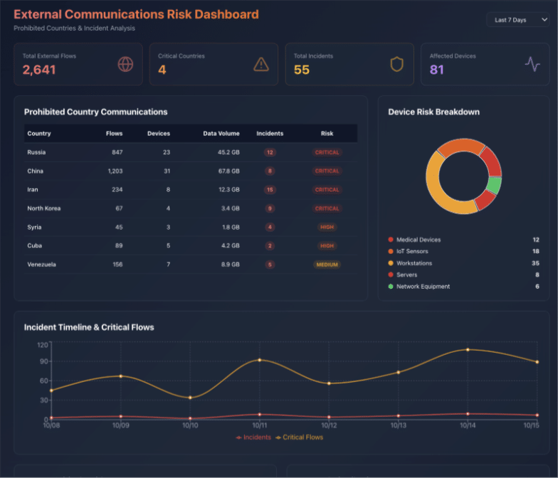Click Iran's incidents count badge
The image size is (558, 478).
(270, 190)
